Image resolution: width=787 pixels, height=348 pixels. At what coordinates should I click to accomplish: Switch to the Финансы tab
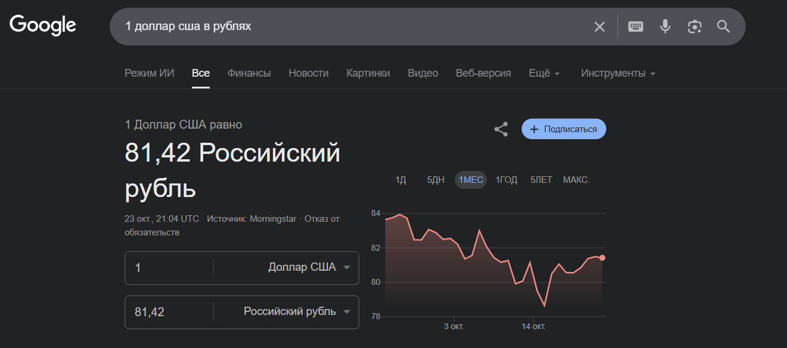point(249,73)
